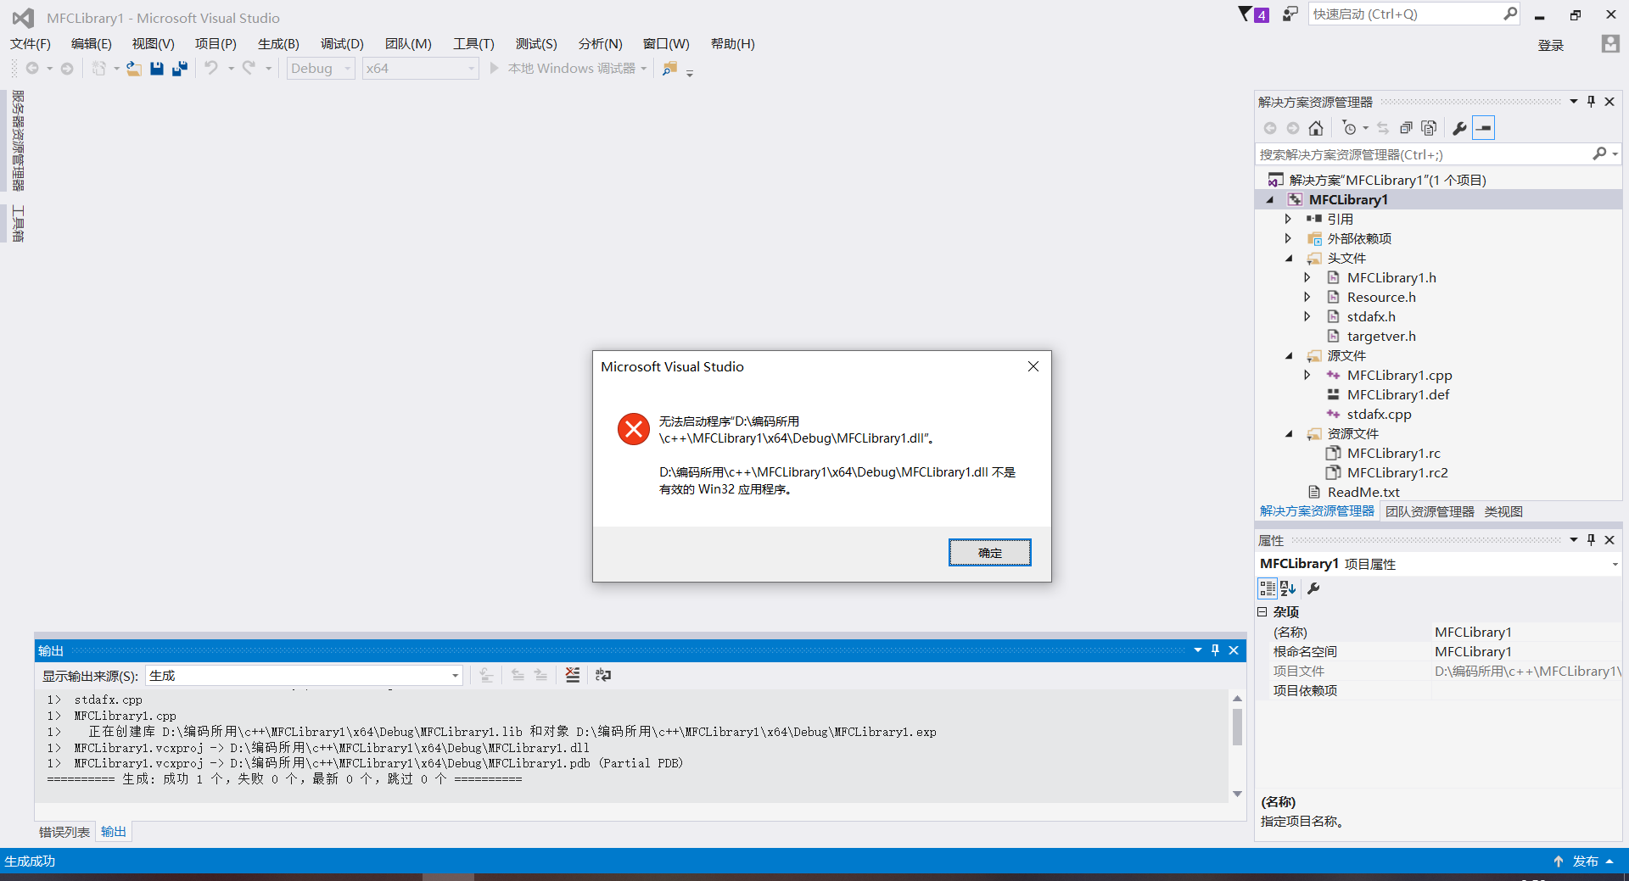Click the feedback icon beside quick launch
This screenshot has width=1629, height=881.
tap(1290, 14)
